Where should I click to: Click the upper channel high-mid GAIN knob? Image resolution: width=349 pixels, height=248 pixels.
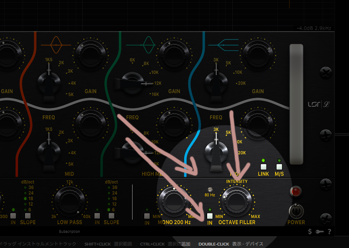(174, 55)
